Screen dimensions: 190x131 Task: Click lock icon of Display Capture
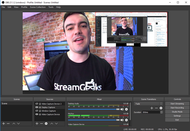40,107
